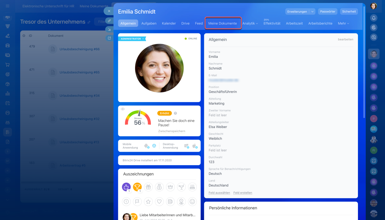Open the Erweiterungen dropdown arrow
385x220 pixels.
pos(313,11)
